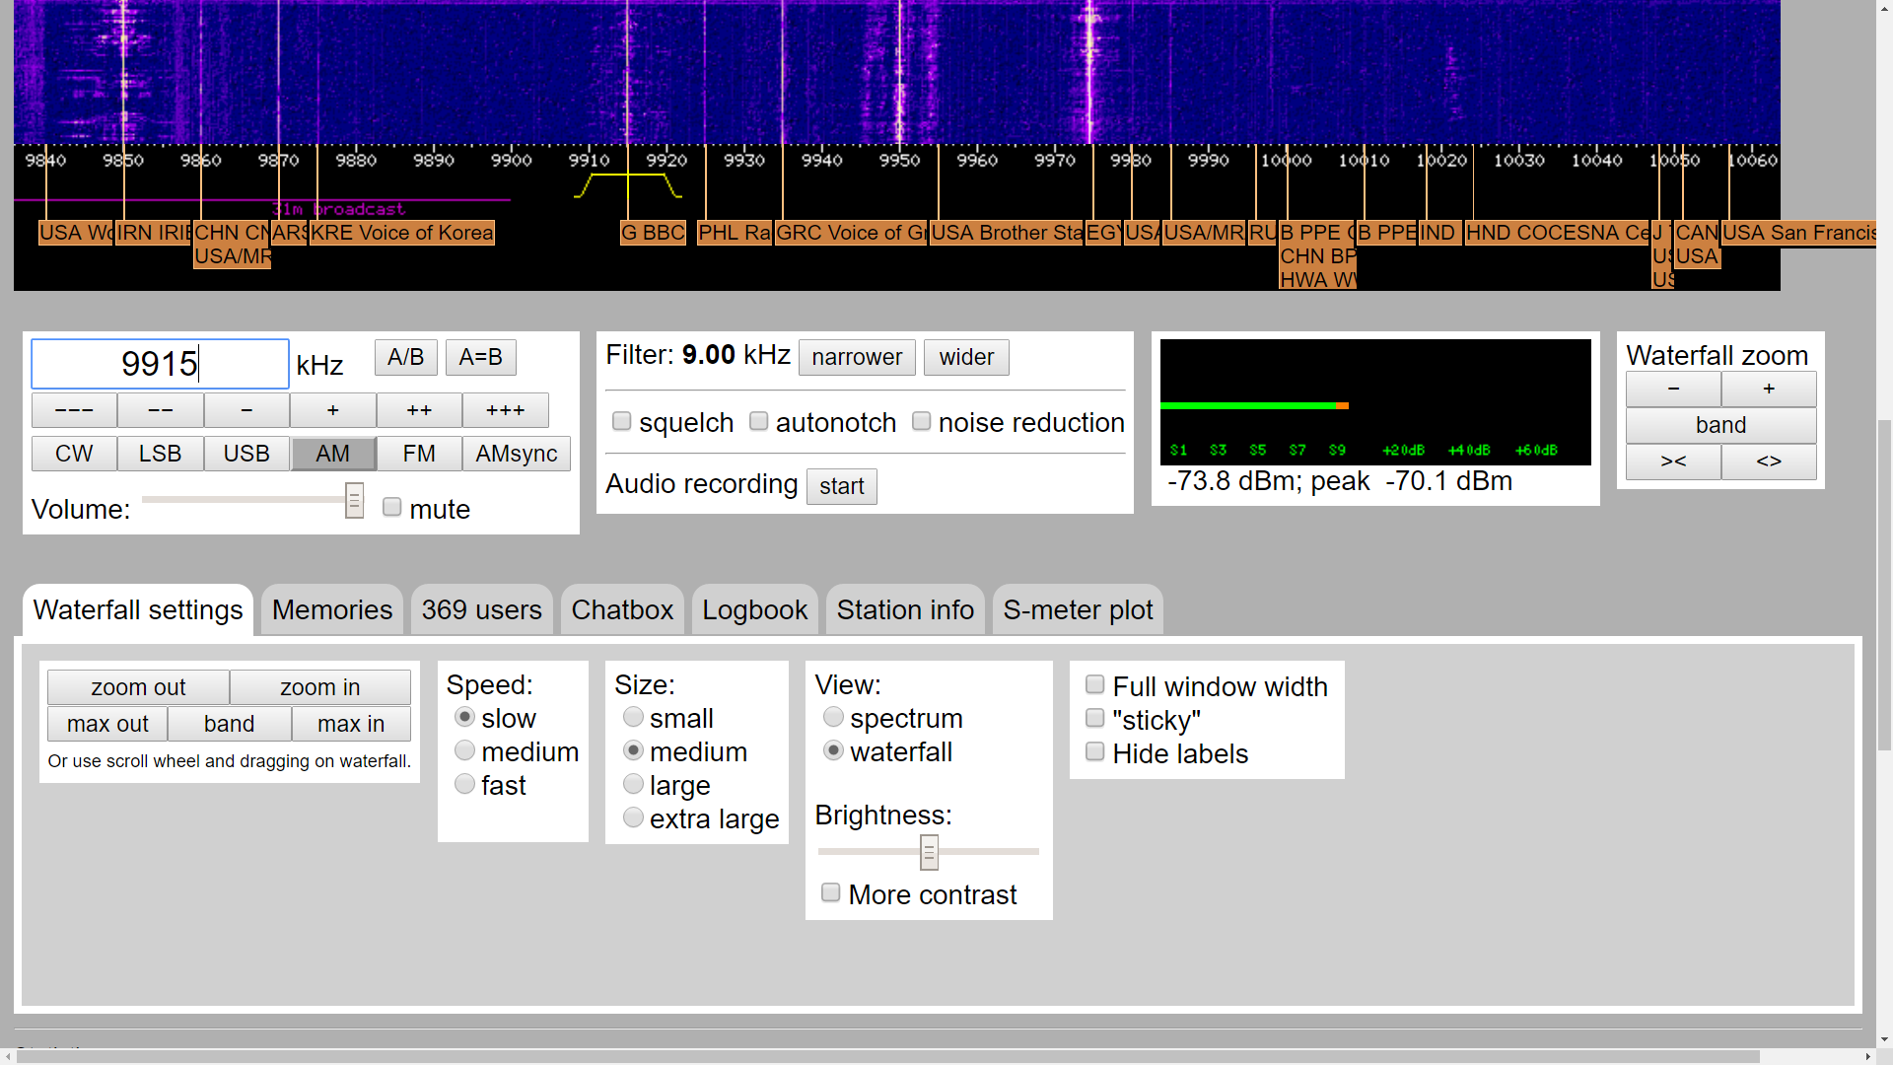Adjust the Brightness slider handle

929,852
